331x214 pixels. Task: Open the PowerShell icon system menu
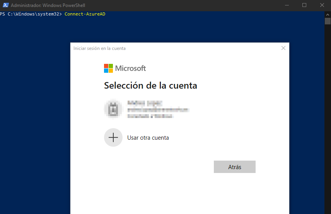click(5, 5)
